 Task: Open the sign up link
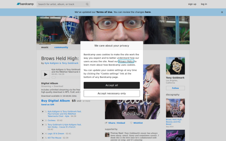192,4
